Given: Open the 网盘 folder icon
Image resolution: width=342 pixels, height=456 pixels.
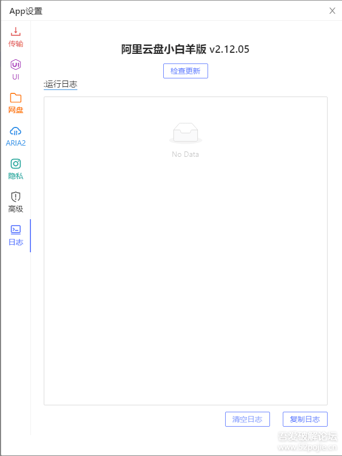Looking at the screenshot, I should 15,98.
